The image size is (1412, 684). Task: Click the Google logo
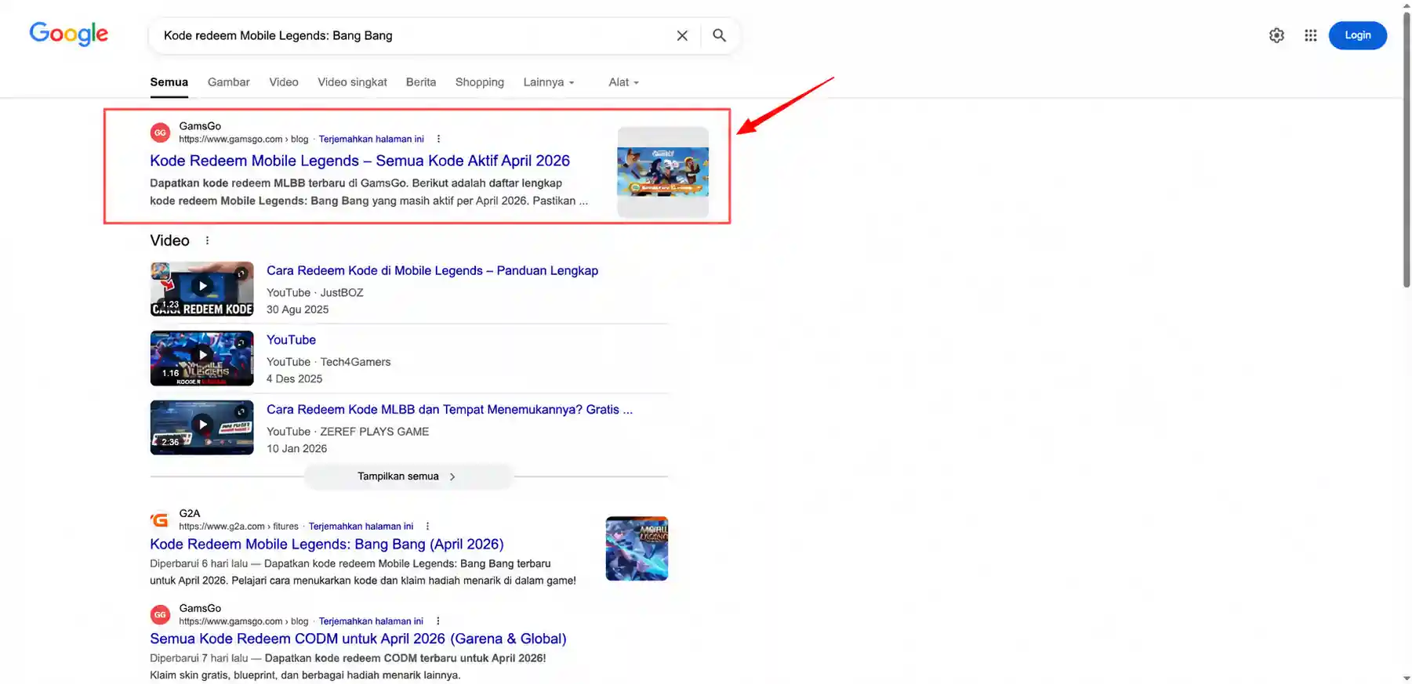coord(69,34)
